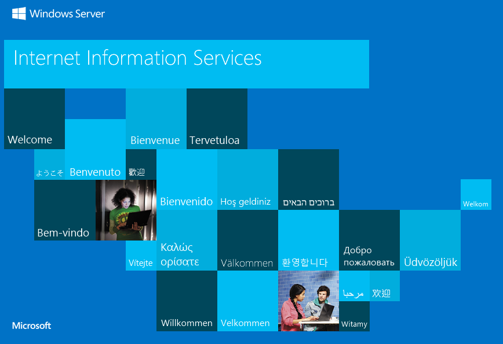Open the Internet Information Services banner
The height and width of the screenshot is (344, 503).
point(187,64)
